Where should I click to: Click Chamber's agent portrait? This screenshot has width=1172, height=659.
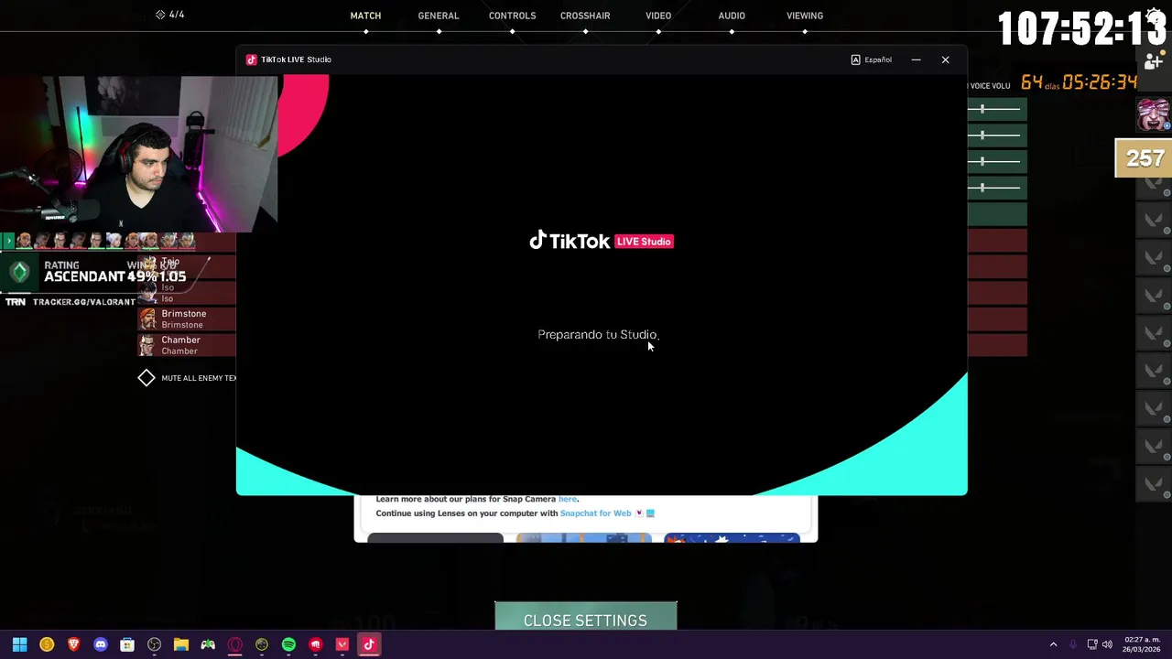coord(147,345)
